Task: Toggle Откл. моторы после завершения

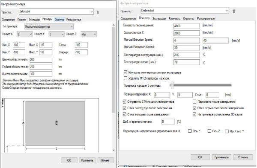Action: 125,114
